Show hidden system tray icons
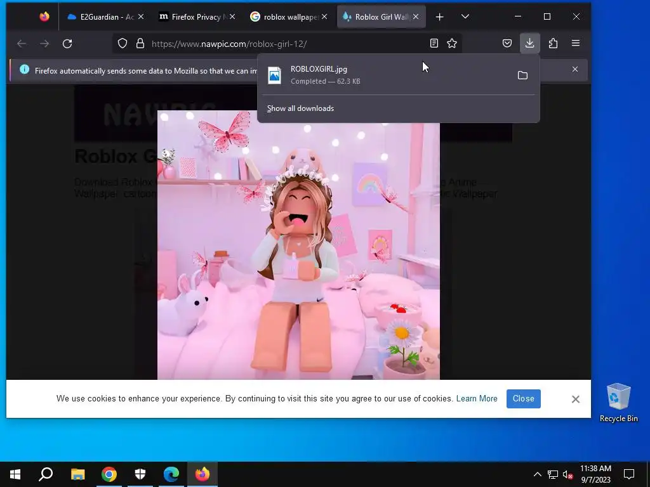This screenshot has width=650, height=487. click(x=537, y=474)
